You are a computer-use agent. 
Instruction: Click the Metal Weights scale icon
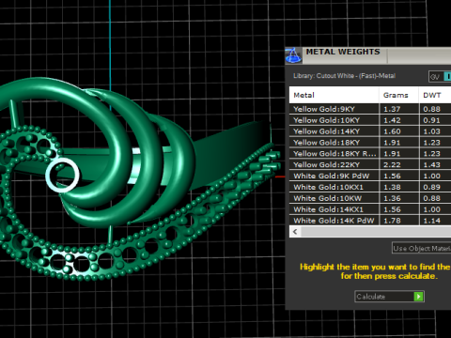coord(293,55)
